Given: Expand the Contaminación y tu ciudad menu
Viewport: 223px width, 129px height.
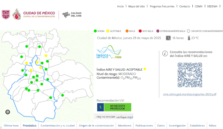Looking at the screenshot, I should 58,125.
